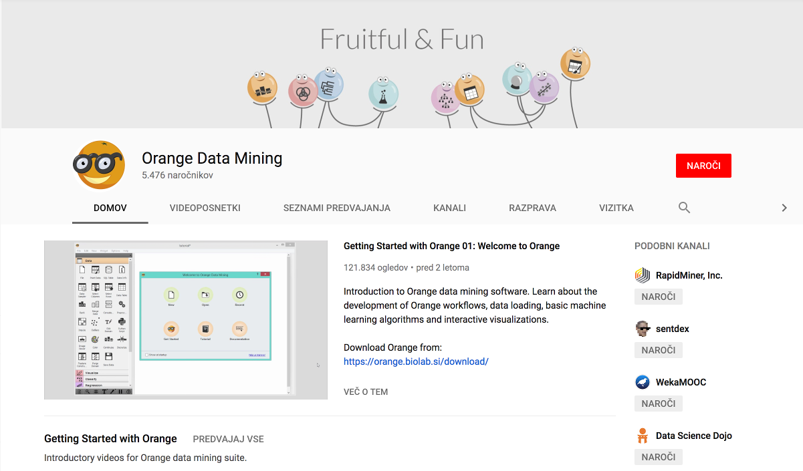Open the Data Science Dojo channel name
This screenshot has width=803, height=471.
click(x=694, y=436)
